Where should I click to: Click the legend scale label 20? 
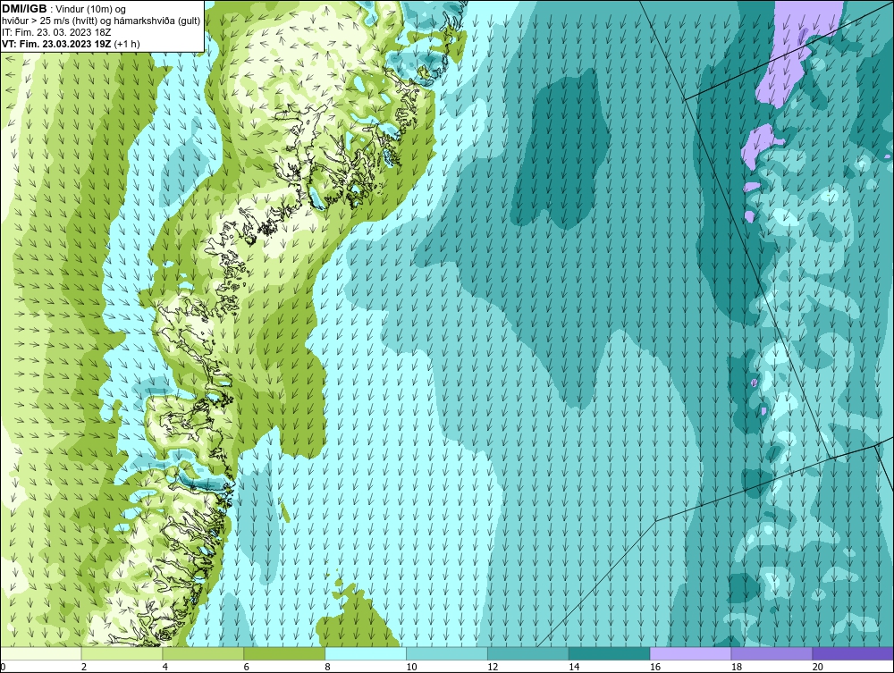(x=818, y=667)
